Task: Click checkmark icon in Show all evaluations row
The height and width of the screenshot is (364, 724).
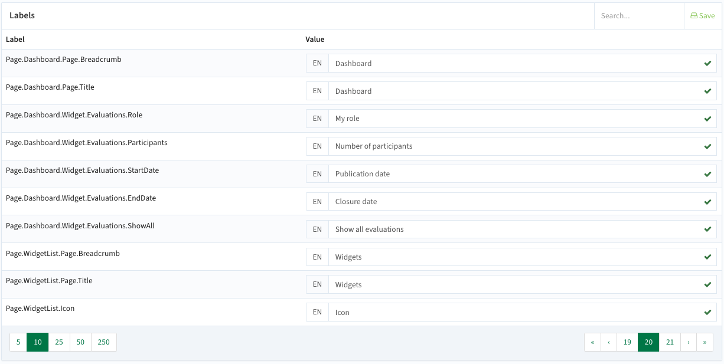Action: [x=707, y=229]
